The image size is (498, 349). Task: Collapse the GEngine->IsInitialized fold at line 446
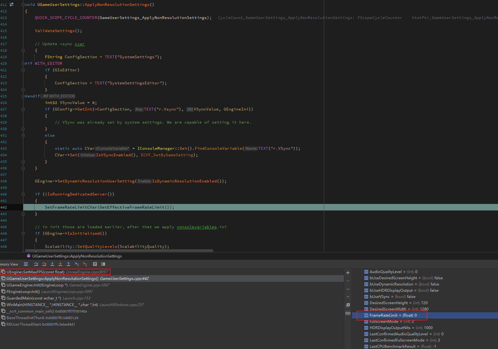[x=23, y=233]
